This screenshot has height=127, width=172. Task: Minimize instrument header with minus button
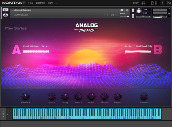point(169,11)
